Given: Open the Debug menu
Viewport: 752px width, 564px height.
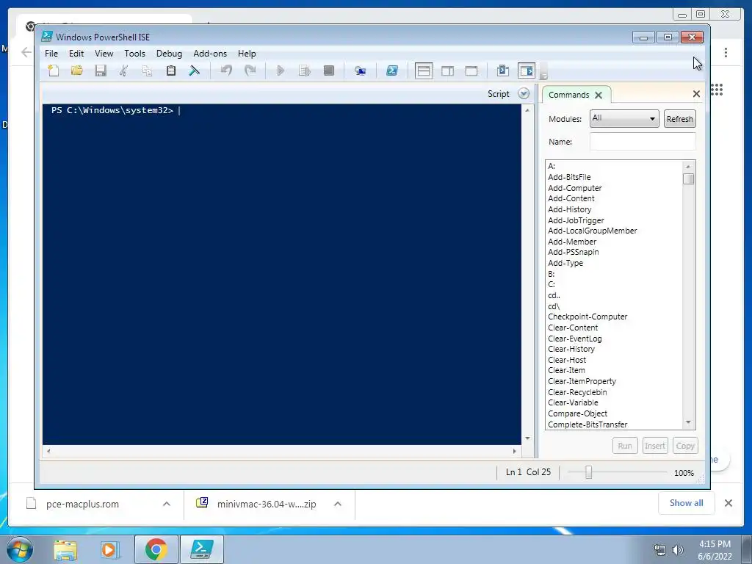Looking at the screenshot, I should tap(170, 54).
